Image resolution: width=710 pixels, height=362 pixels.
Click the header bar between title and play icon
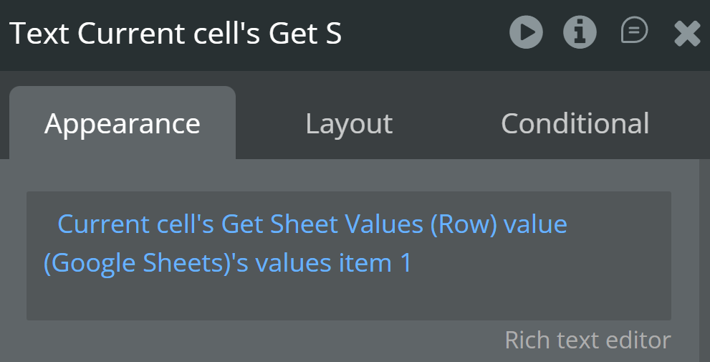[430, 34]
